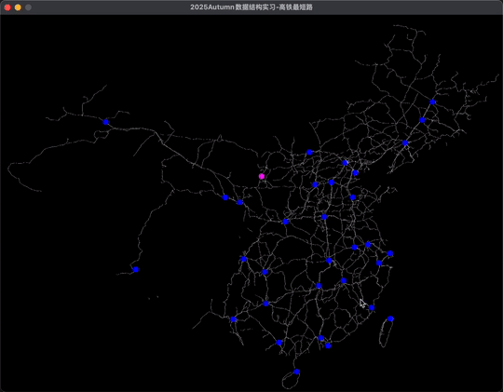Select the Xi'an node west of Zhengzhou

pyautogui.click(x=285, y=222)
